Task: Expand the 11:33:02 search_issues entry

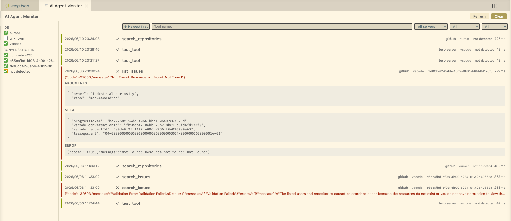Action: tap(284, 177)
